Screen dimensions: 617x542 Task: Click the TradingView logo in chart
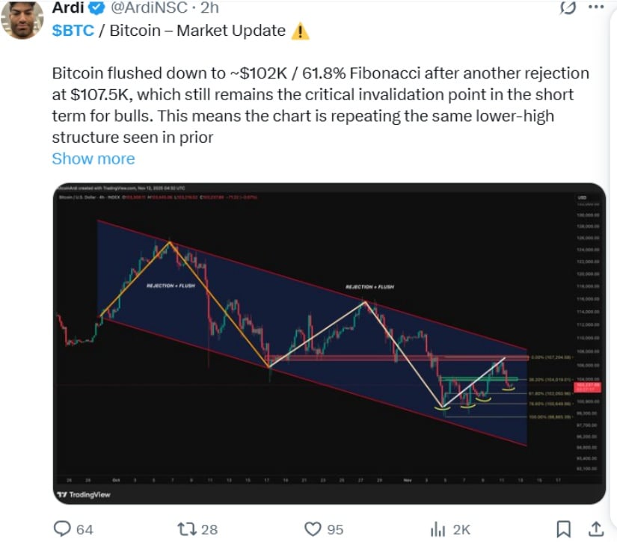pos(84,496)
